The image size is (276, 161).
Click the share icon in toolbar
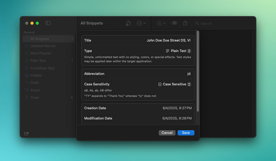[x=185, y=23]
